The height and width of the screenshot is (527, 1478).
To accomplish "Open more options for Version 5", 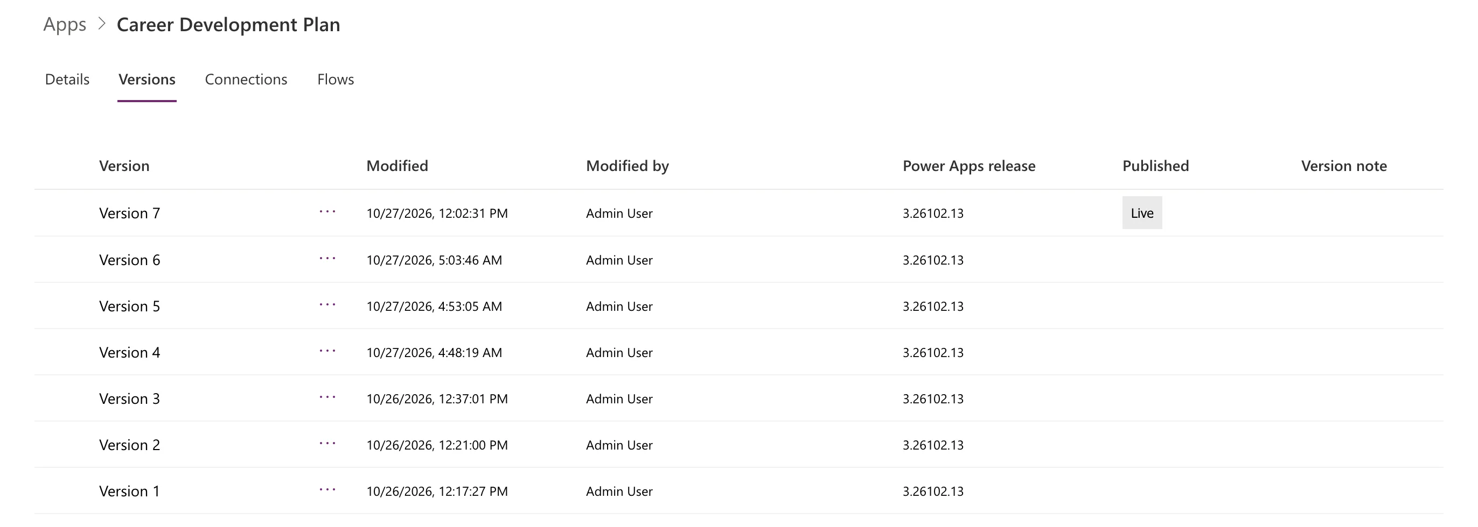I will [327, 305].
